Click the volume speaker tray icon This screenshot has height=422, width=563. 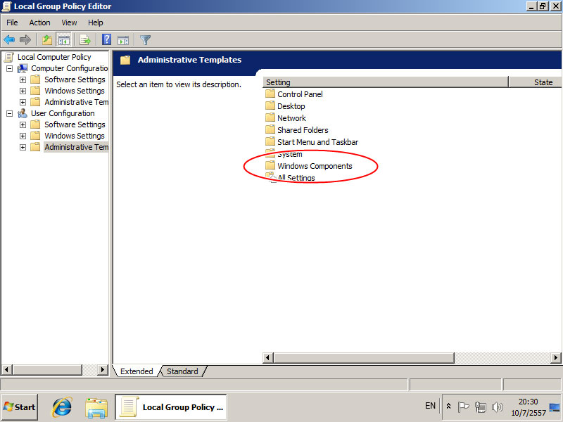pyautogui.click(x=498, y=407)
